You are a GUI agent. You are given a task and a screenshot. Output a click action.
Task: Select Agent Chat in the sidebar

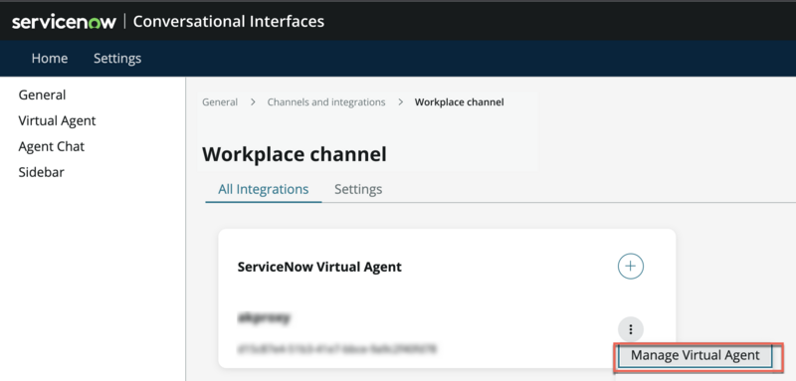(x=52, y=146)
